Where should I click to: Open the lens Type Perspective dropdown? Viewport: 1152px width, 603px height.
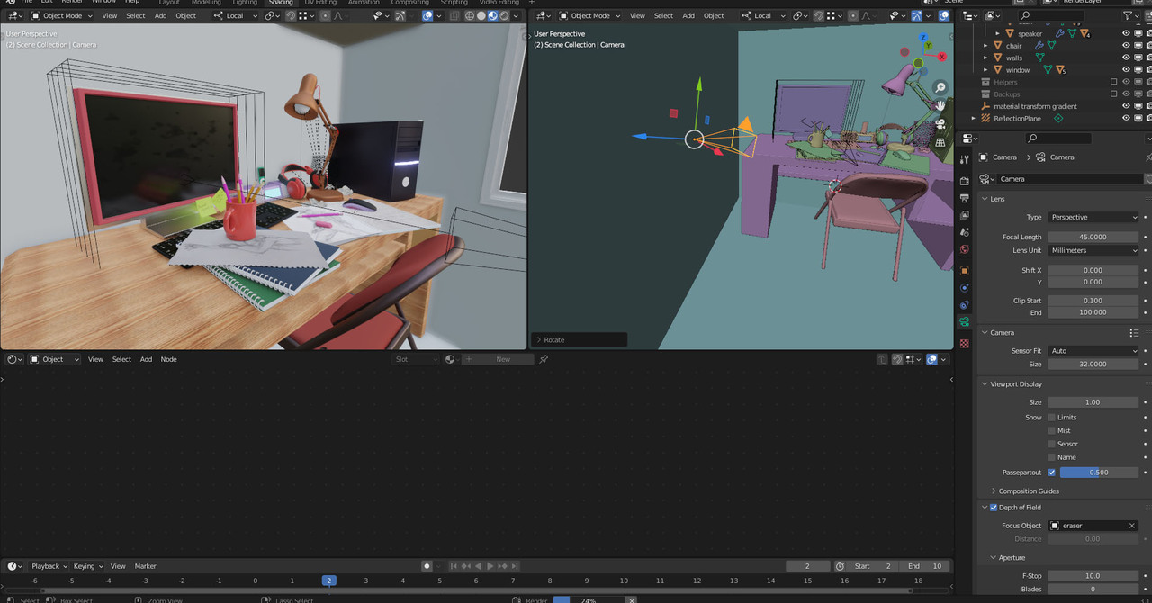[x=1093, y=217]
